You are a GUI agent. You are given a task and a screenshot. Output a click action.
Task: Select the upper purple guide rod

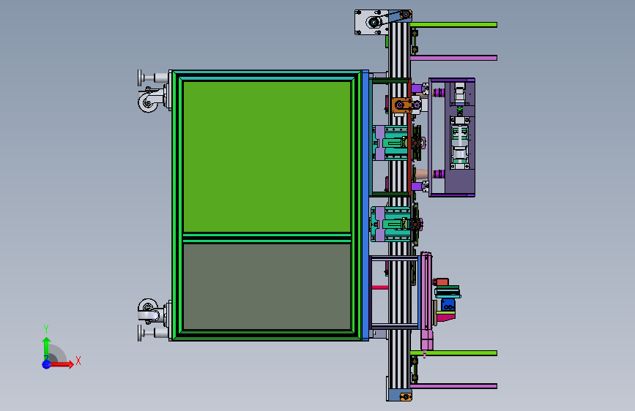tap(453, 58)
